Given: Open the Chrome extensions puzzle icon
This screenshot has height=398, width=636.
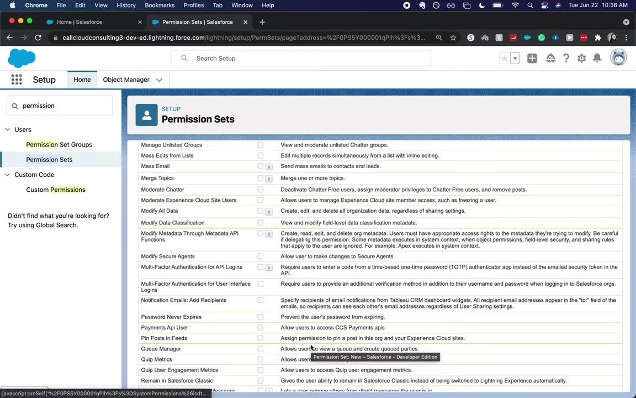Looking at the screenshot, I should (x=597, y=38).
